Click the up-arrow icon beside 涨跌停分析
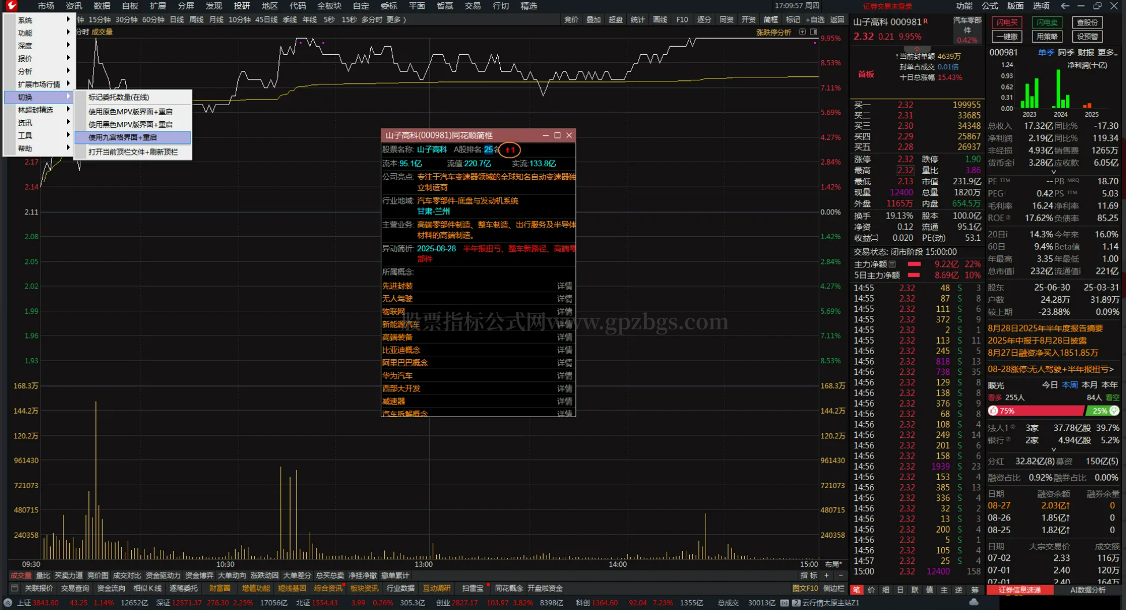1126x610 pixels. pos(802,32)
